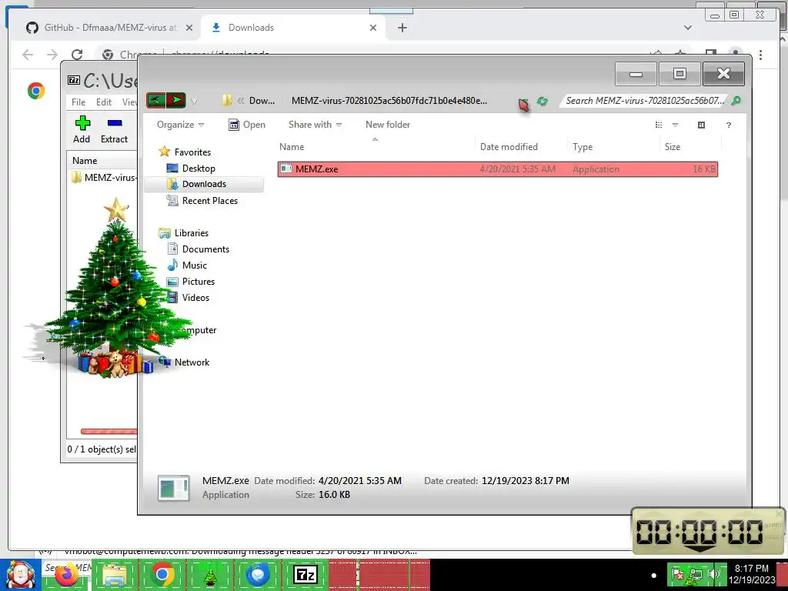Image resolution: width=788 pixels, height=591 pixels.
Task: Close the GitHub Chrome tab
Action: coord(189,28)
